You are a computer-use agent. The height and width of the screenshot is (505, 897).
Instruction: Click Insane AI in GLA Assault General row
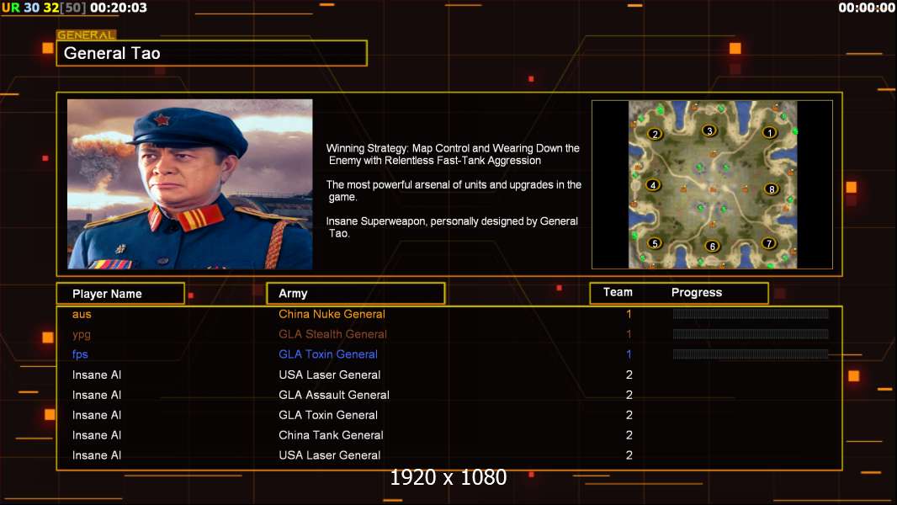tap(97, 395)
